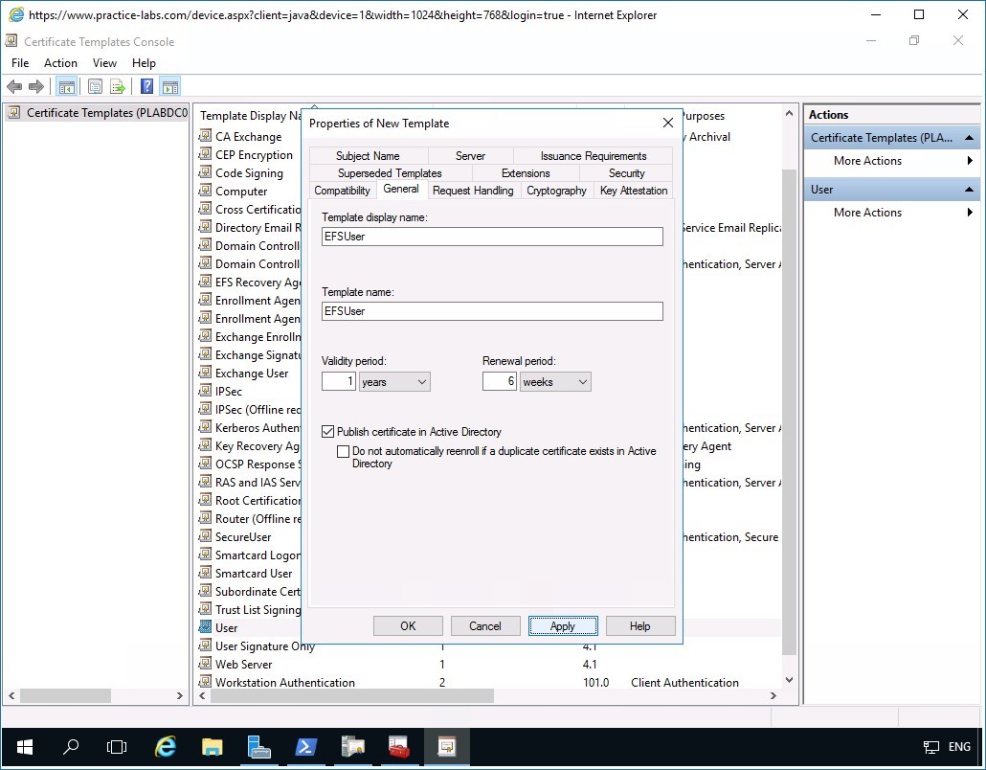Click the Properties toolbar icon
The width and height of the screenshot is (986, 770).
click(x=95, y=87)
